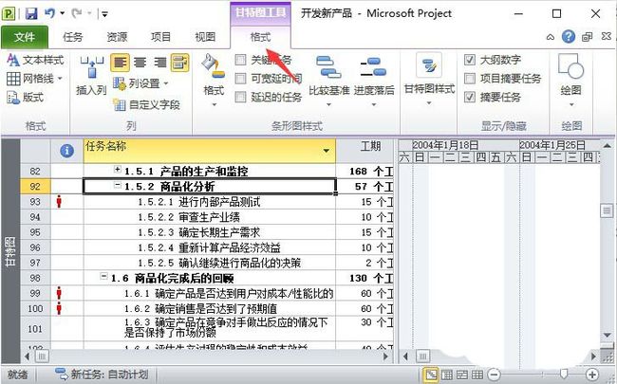Click 插入列 insert column icon

pos(91,67)
